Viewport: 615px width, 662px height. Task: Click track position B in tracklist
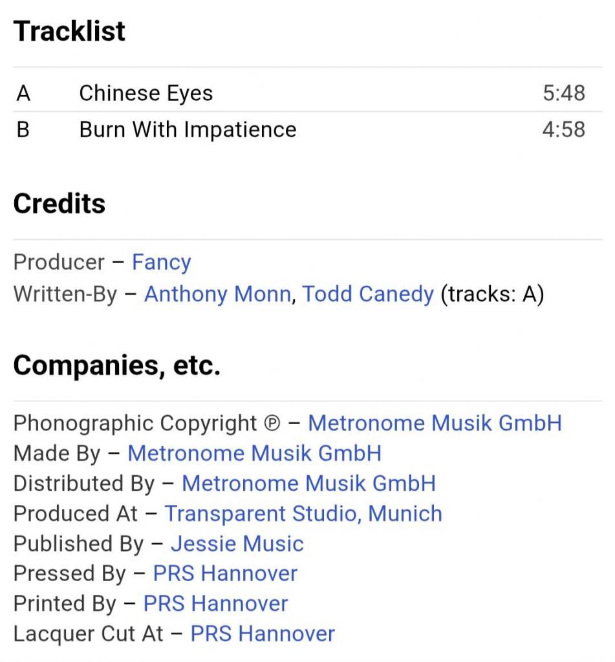[x=23, y=129]
